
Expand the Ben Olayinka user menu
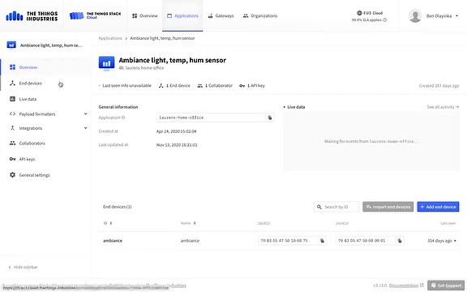(442, 16)
